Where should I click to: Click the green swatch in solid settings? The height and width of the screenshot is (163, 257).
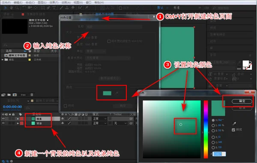point(107,93)
